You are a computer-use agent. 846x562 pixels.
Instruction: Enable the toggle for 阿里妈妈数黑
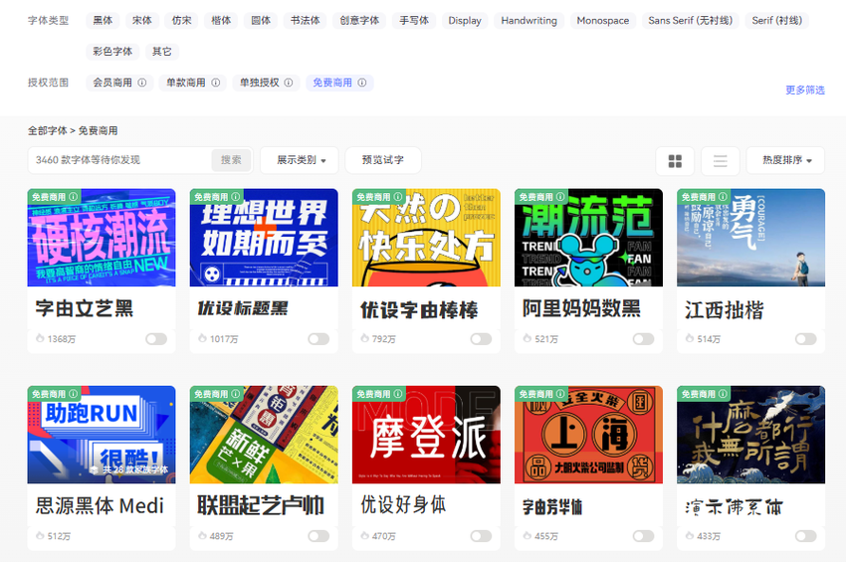643,339
